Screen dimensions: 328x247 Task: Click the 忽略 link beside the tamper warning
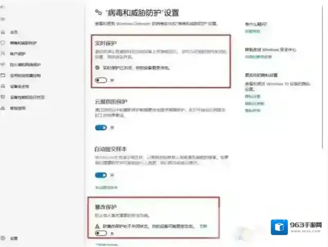[203, 226]
